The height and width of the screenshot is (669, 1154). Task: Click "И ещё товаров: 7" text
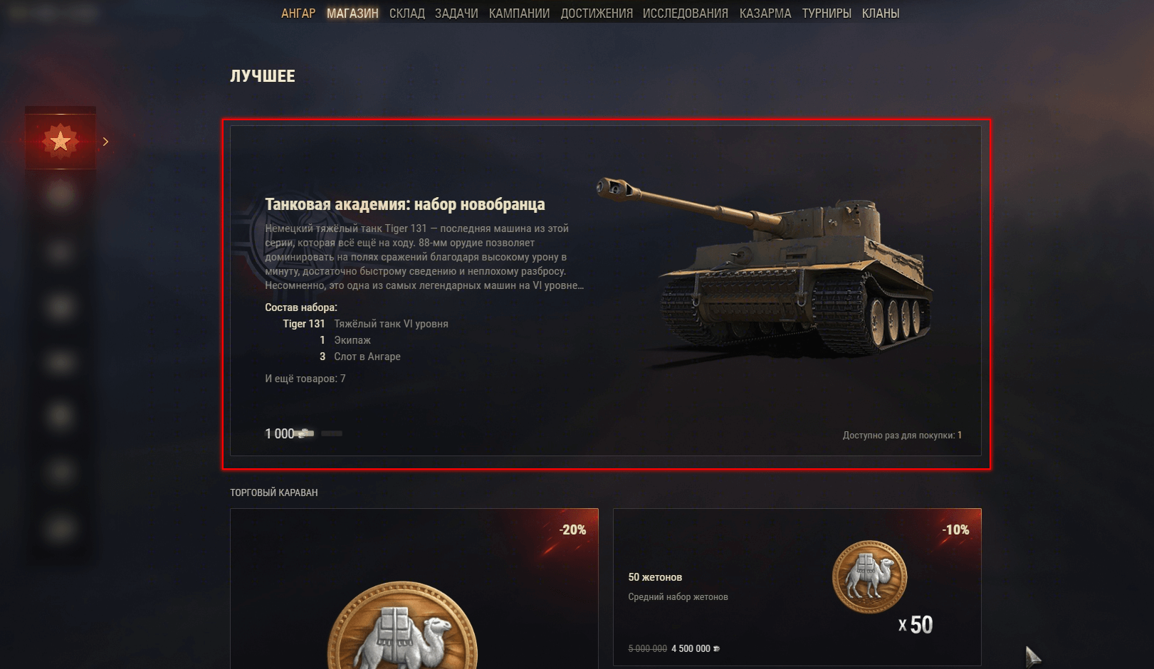305,379
